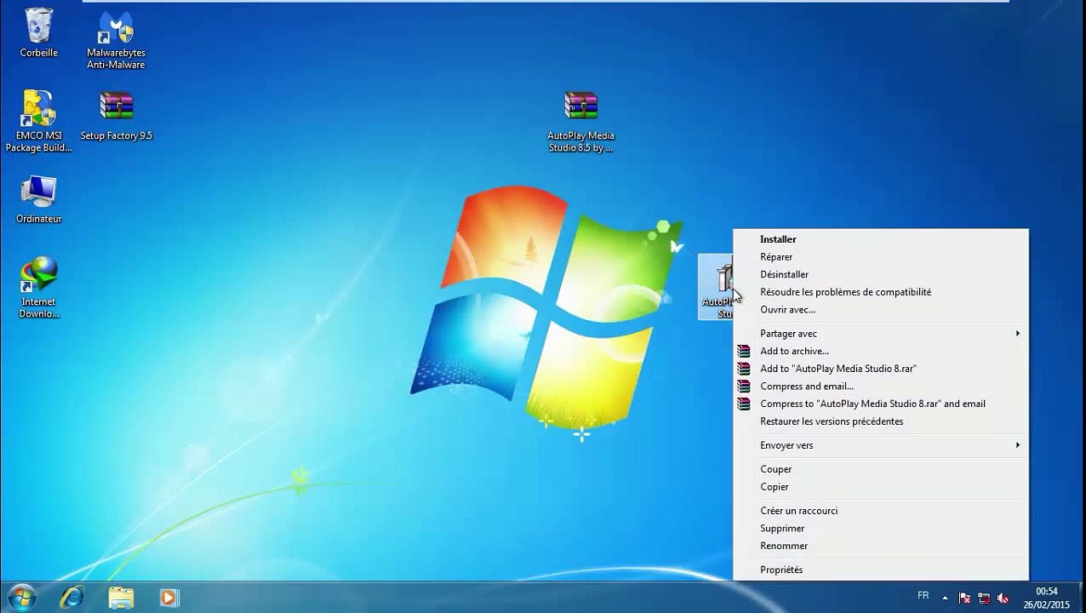This screenshot has width=1086, height=613.
Task: Launch Internet Explorer from the taskbar
Action: [71, 598]
